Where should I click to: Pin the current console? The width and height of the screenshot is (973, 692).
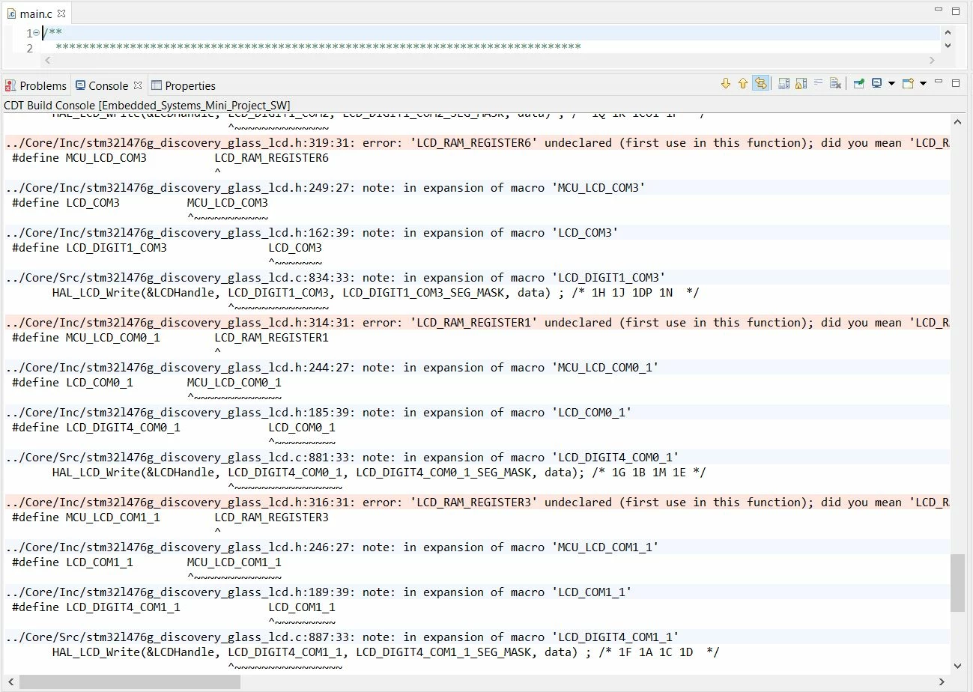858,84
